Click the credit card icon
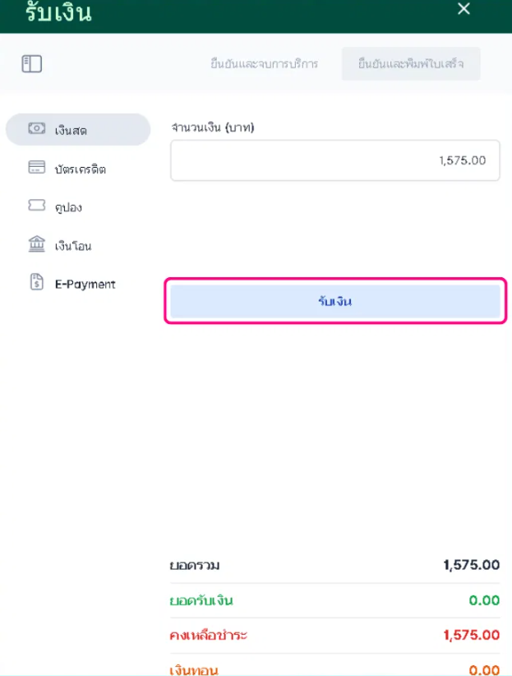The height and width of the screenshot is (676, 512). [x=36, y=168]
